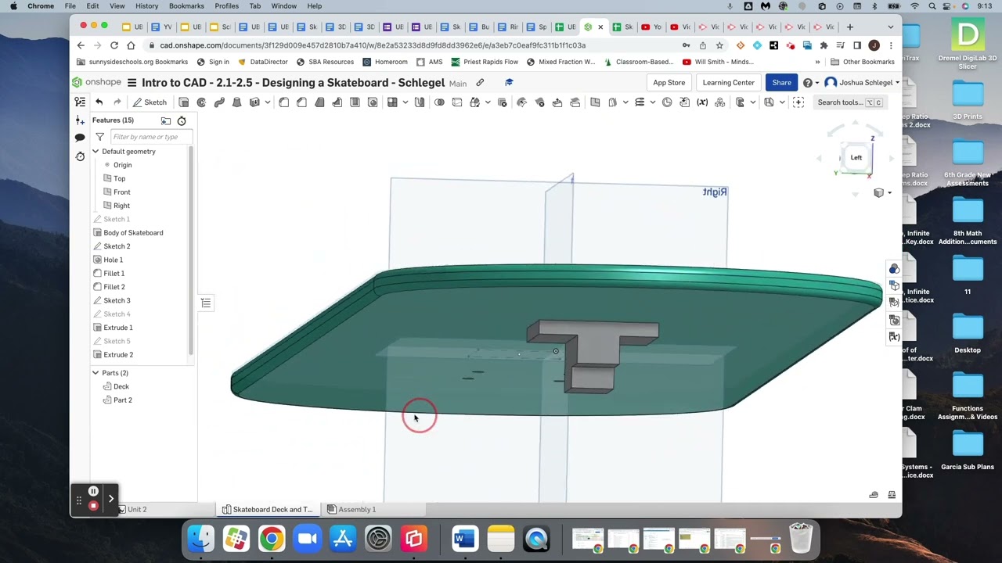Open the Joshua Schlegel account dropdown
The image size is (1002, 563).
click(862, 82)
